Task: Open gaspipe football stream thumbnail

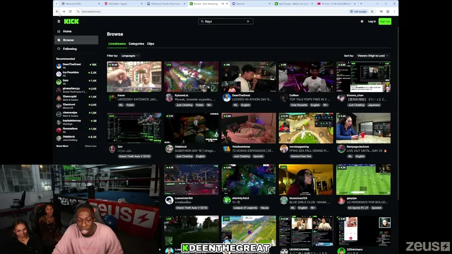Action: click(363, 180)
